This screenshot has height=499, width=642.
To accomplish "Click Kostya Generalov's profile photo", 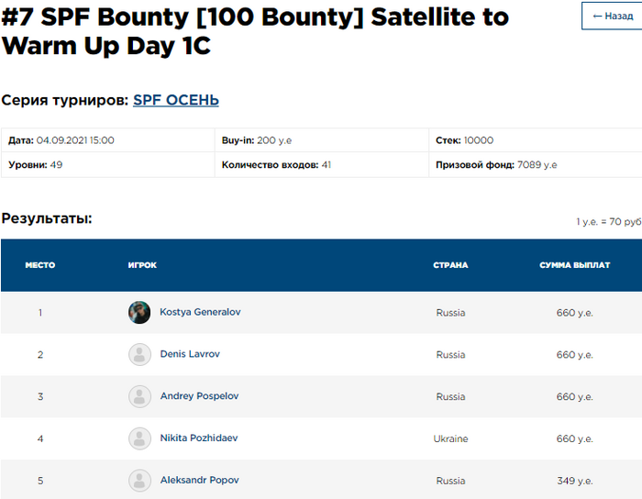I will (x=139, y=312).
